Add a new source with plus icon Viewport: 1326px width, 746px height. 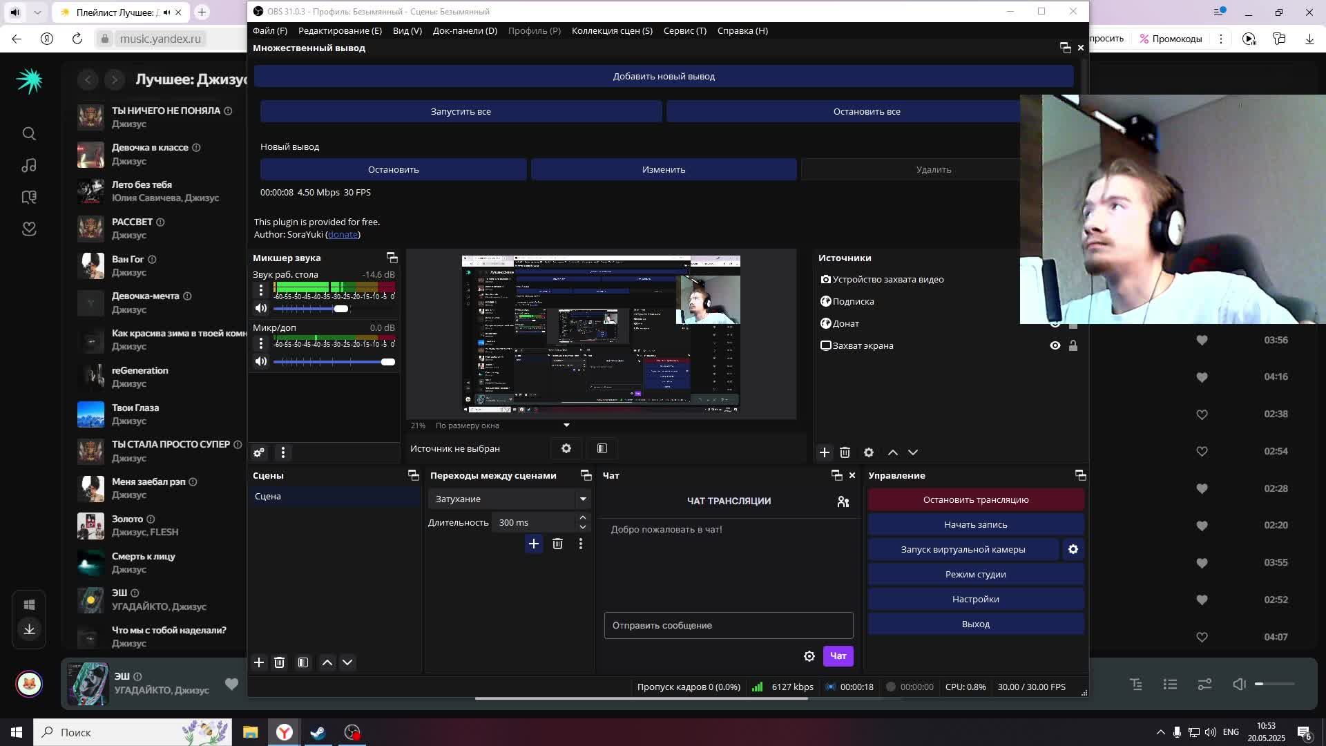[824, 452]
